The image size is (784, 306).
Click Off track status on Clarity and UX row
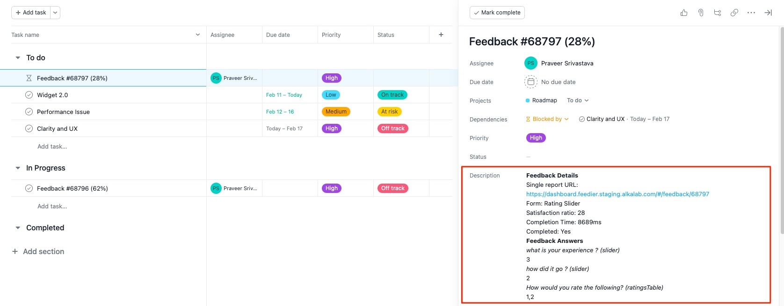point(393,128)
